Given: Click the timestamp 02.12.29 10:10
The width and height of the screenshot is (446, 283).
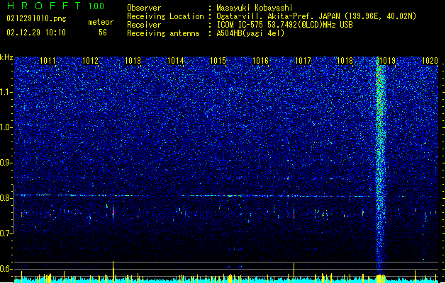Looking at the screenshot, I should click(x=36, y=33).
